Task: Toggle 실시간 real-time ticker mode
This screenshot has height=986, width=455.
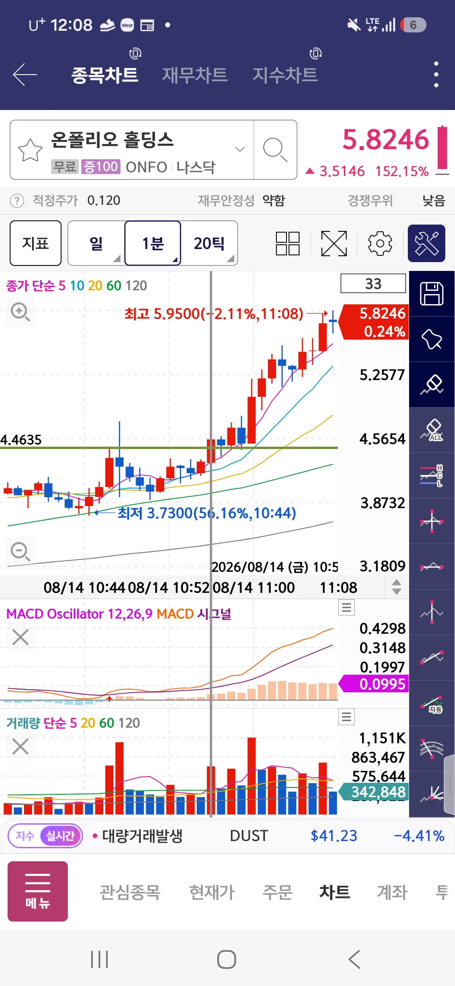Action: (60, 836)
